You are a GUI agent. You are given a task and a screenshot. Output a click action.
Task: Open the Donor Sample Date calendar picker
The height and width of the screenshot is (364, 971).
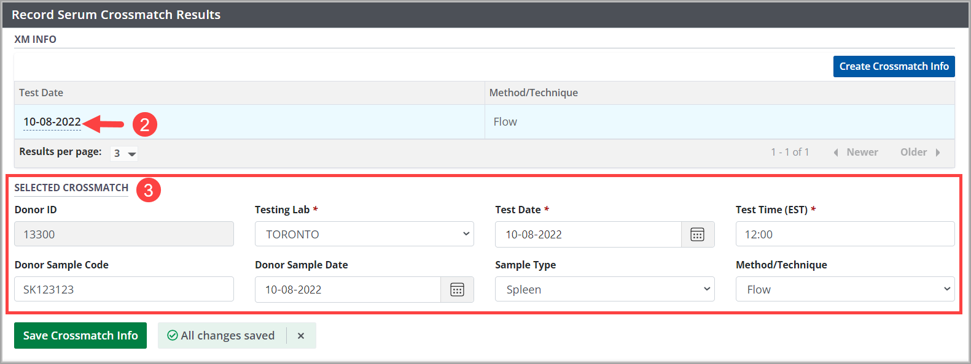tap(457, 290)
